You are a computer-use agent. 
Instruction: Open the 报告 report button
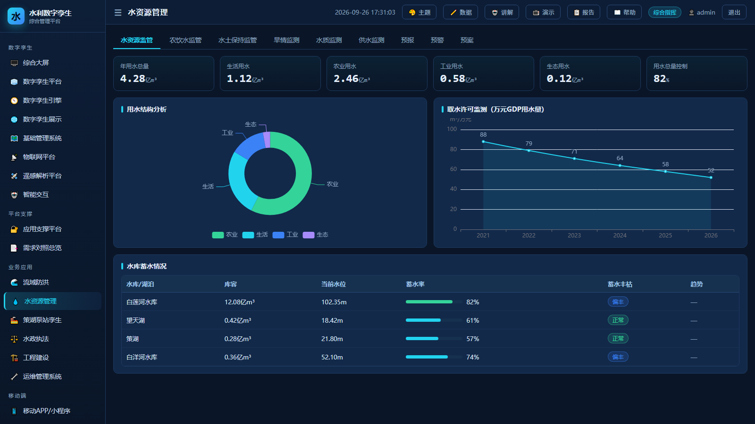coord(584,12)
